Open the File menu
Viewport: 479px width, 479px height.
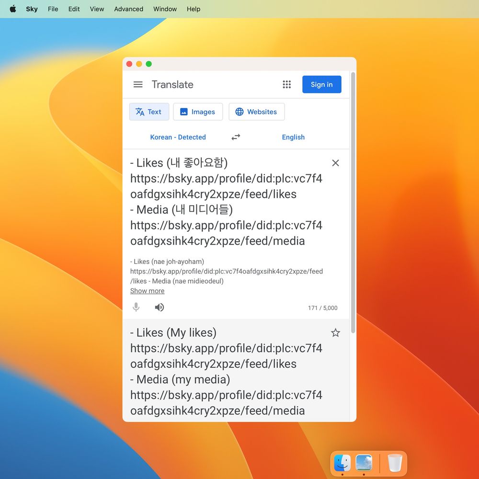coord(53,9)
